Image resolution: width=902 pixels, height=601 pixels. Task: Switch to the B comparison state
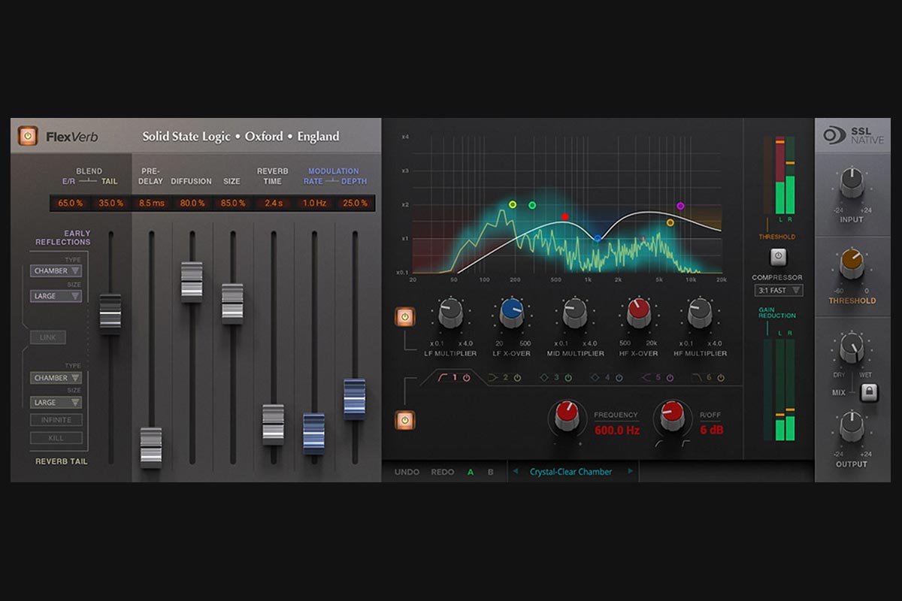tap(489, 472)
